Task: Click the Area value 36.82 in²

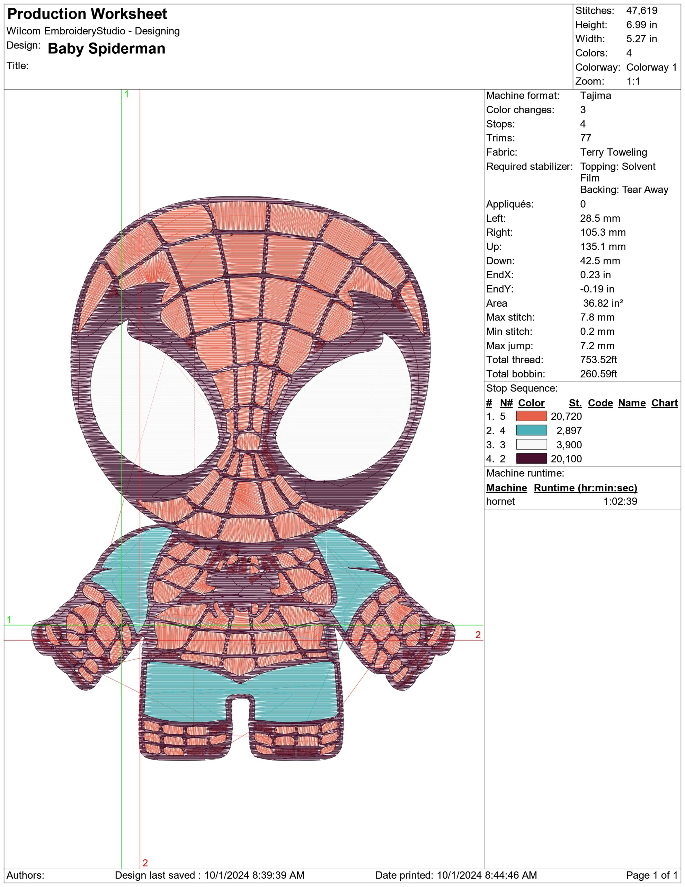Action: (603, 304)
